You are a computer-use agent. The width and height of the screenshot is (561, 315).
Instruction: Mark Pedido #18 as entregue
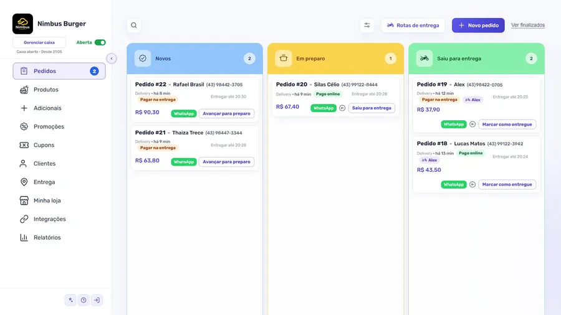507,184
